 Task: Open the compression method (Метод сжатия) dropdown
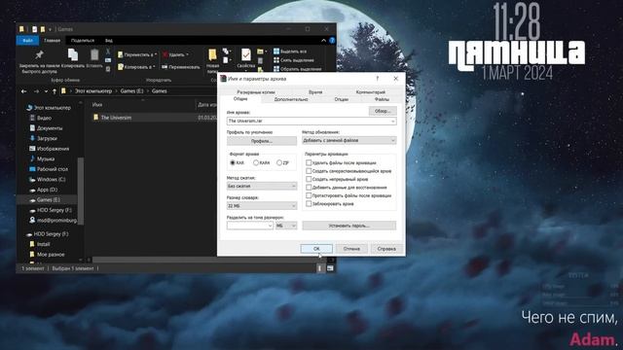point(262,186)
